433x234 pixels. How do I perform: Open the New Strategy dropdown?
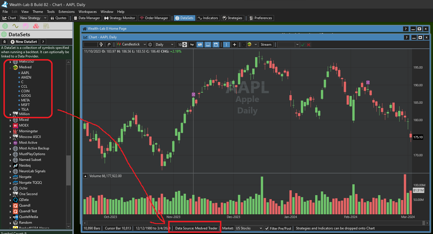pos(33,18)
